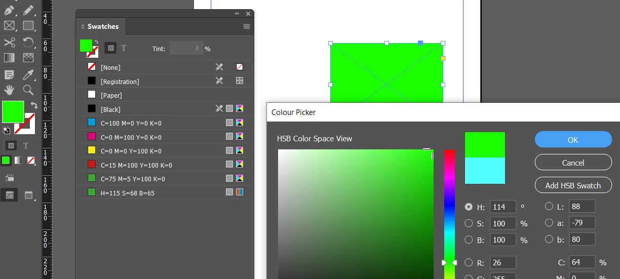Click the H value field showing 114
Image resolution: width=620 pixels, height=279 pixels.
tap(503, 207)
